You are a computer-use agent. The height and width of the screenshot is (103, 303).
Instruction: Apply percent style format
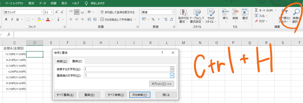[x=153, y=19]
